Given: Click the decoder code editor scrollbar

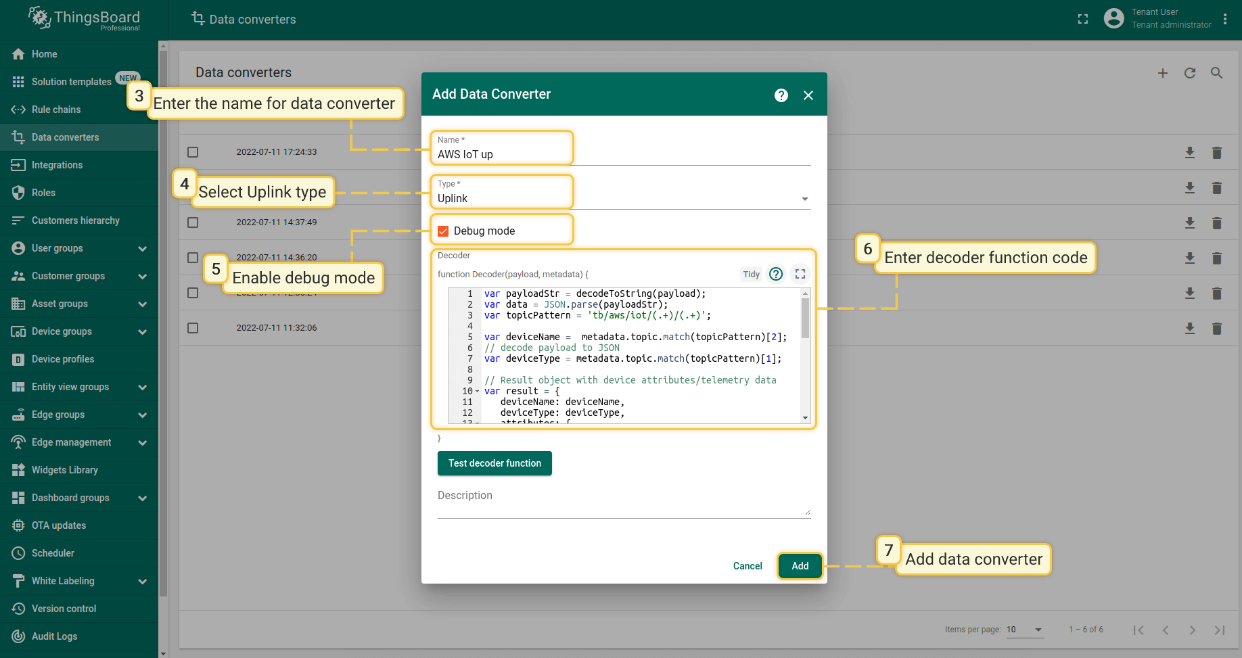Looking at the screenshot, I should (x=805, y=318).
